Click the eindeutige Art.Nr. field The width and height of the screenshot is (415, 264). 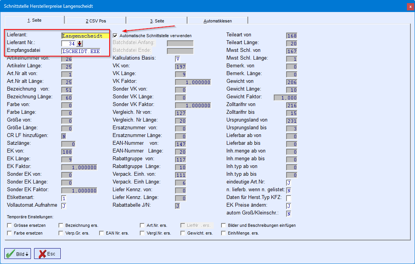point(289,183)
